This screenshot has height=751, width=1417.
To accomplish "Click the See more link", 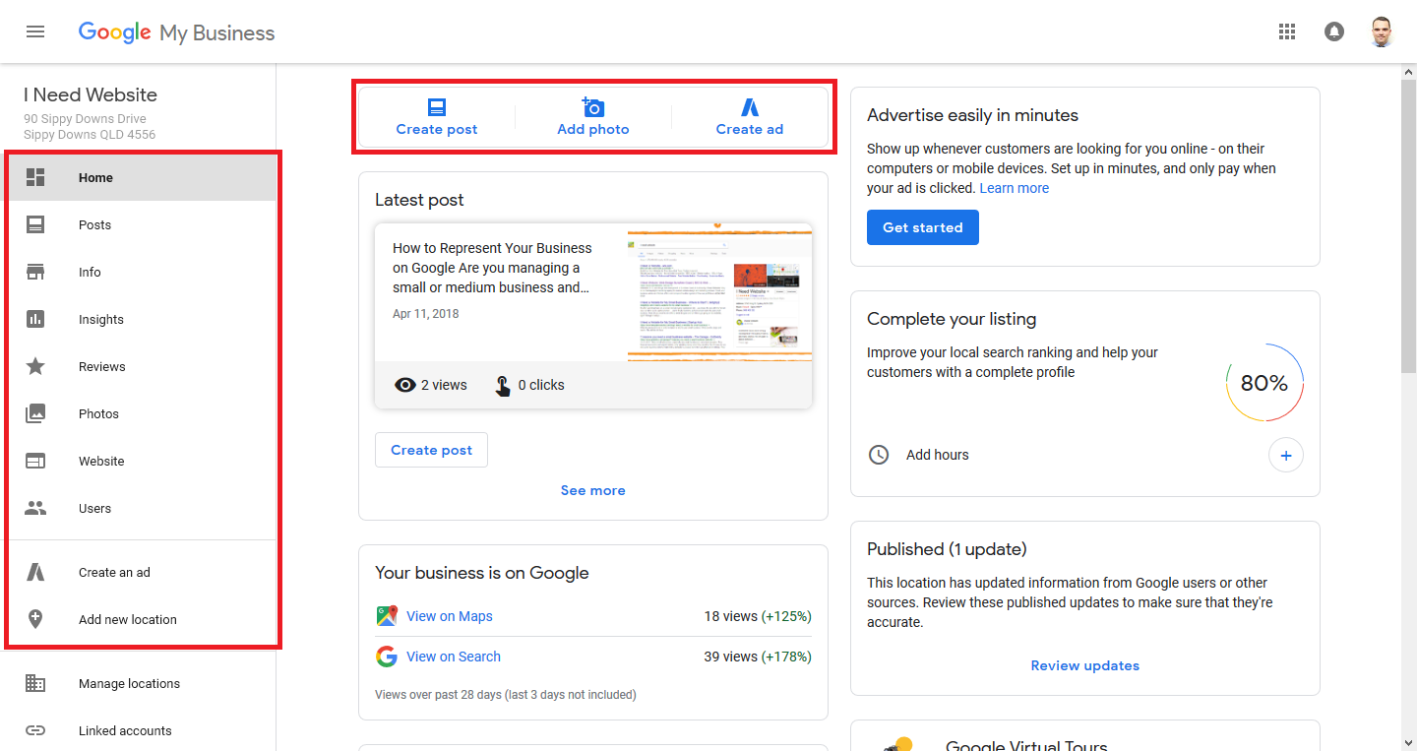I will 592,490.
